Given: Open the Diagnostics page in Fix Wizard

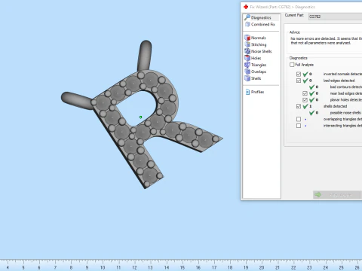Looking at the screenshot, I should tap(261, 17).
